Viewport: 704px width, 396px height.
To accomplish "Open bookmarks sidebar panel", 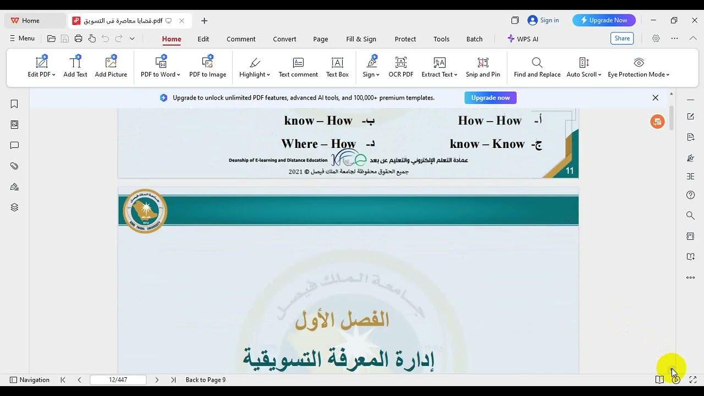I will [x=14, y=104].
